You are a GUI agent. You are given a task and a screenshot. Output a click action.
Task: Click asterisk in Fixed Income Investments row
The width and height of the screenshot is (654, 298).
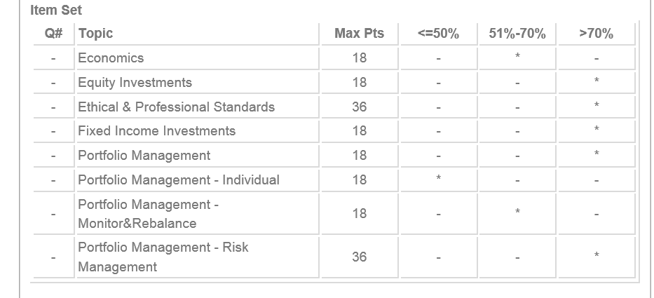(x=597, y=130)
